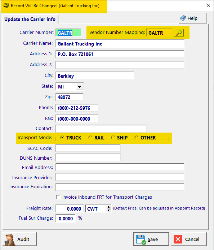Click the Vendor Number Mapping field
The width and height of the screenshot is (214, 250).
(159, 33)
